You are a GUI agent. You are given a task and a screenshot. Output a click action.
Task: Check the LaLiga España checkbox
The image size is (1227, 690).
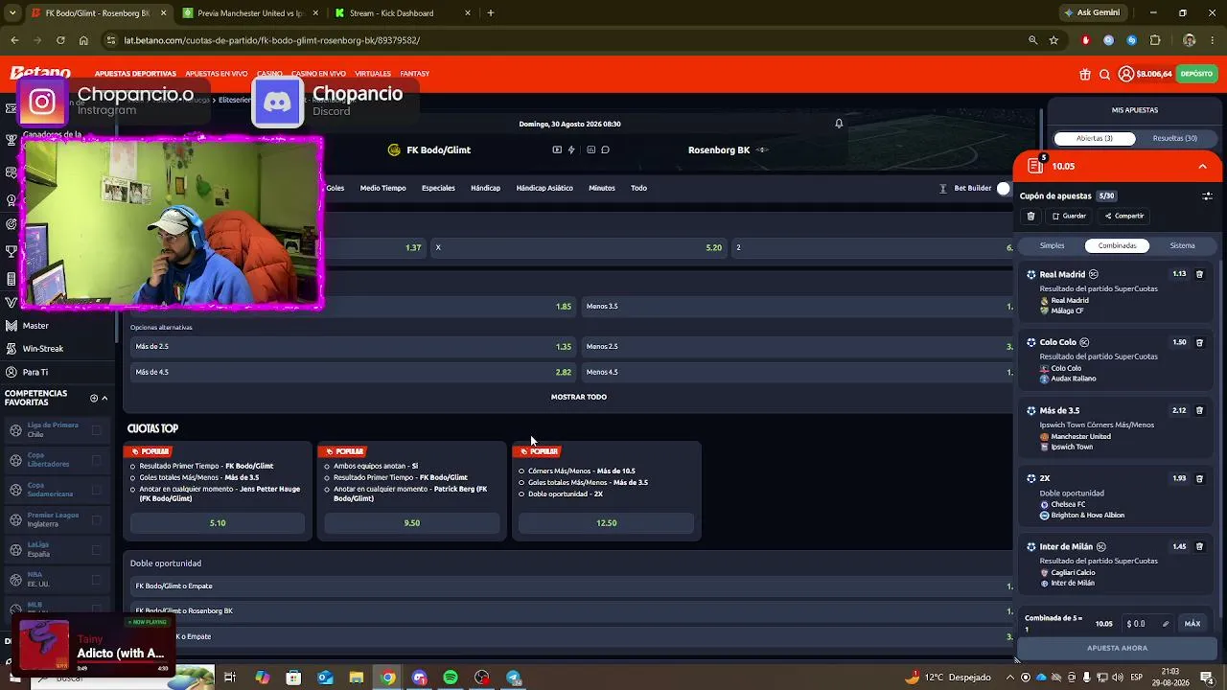point(96,550)
